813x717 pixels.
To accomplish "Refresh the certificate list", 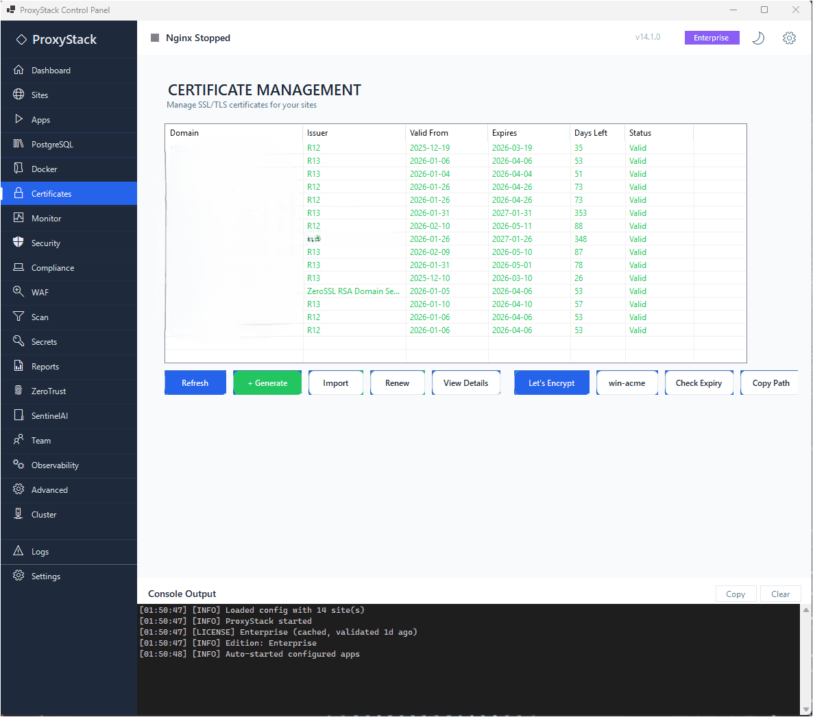I will 195,382.
